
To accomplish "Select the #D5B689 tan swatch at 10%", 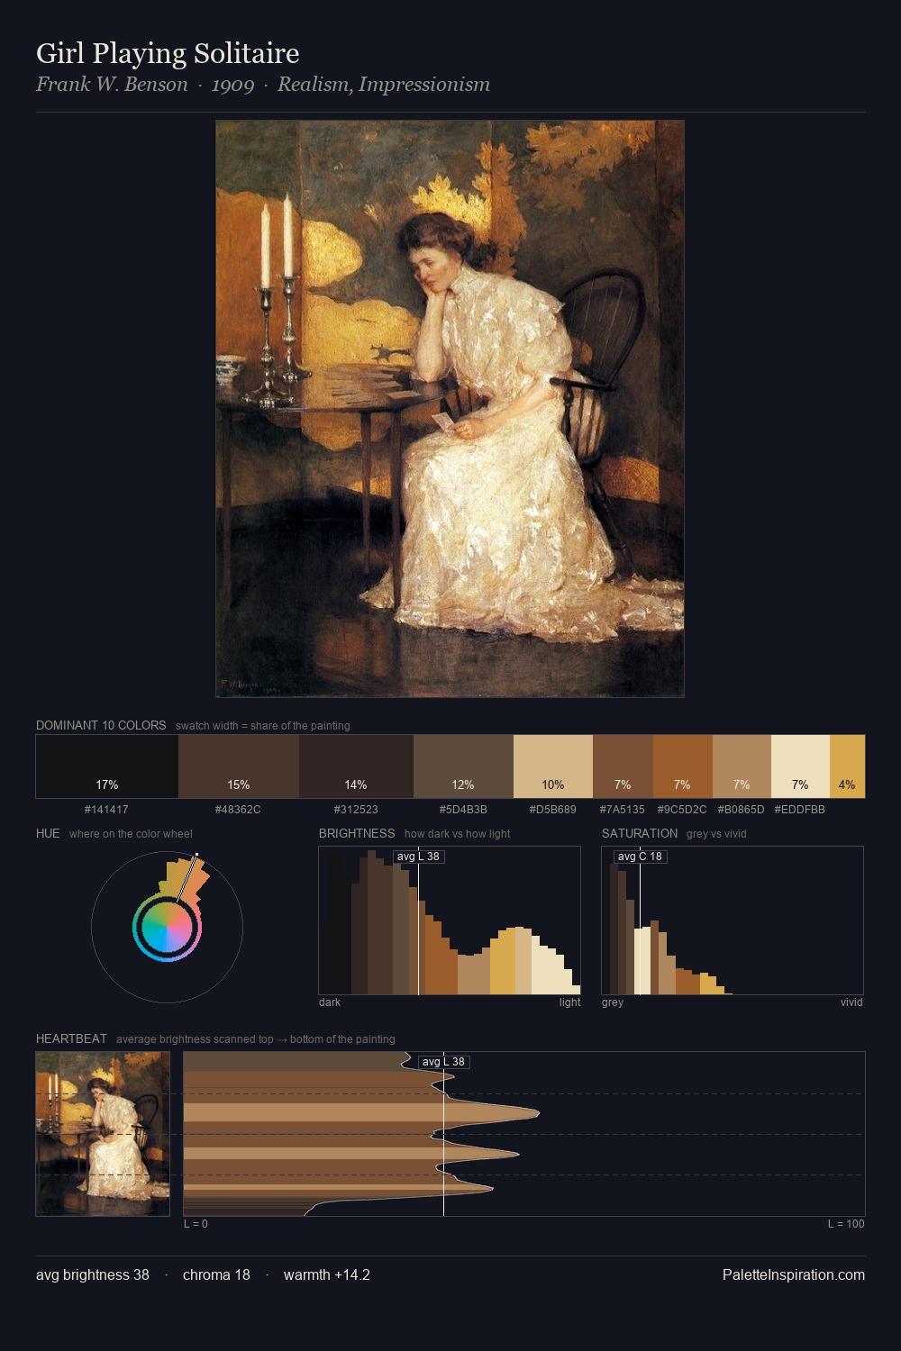I will 553,766.
